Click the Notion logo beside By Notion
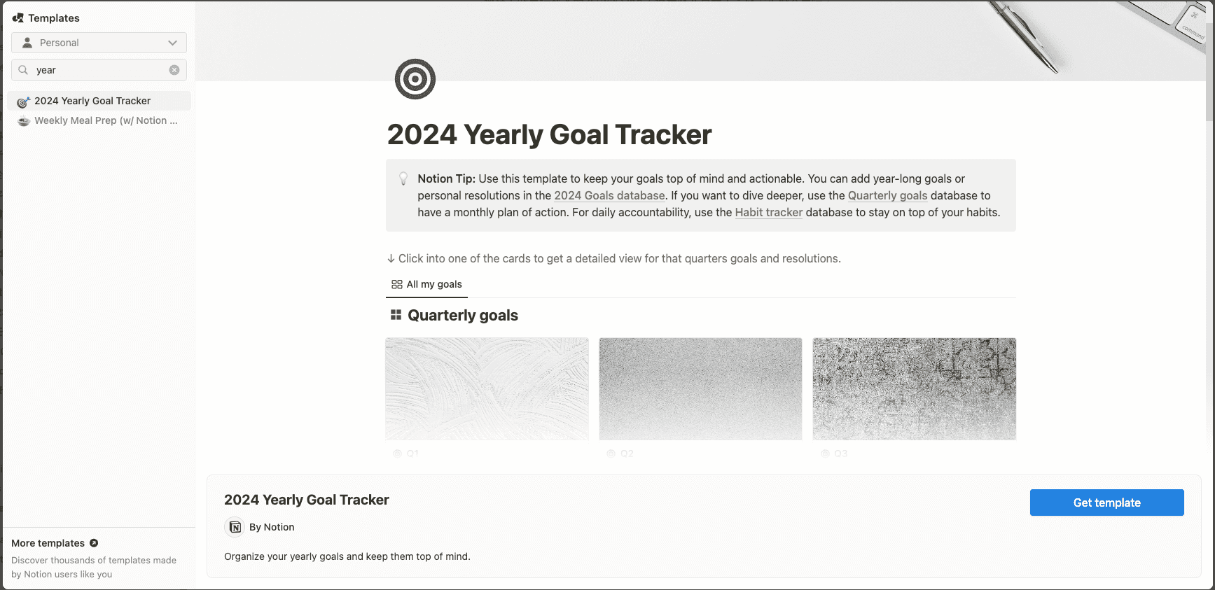Screen dimensions: 1215x590 click(x=235, y=527)
